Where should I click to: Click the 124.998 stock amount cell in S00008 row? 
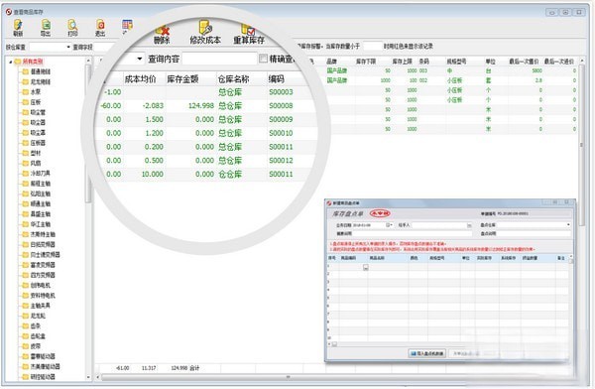click(x=201, y=105)
